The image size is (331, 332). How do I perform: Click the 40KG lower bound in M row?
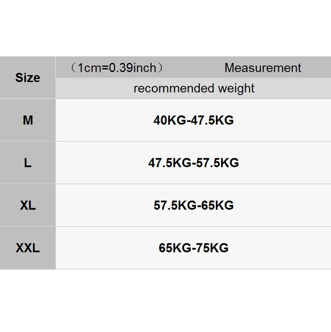pyautogui.click(x=170, y=120)
